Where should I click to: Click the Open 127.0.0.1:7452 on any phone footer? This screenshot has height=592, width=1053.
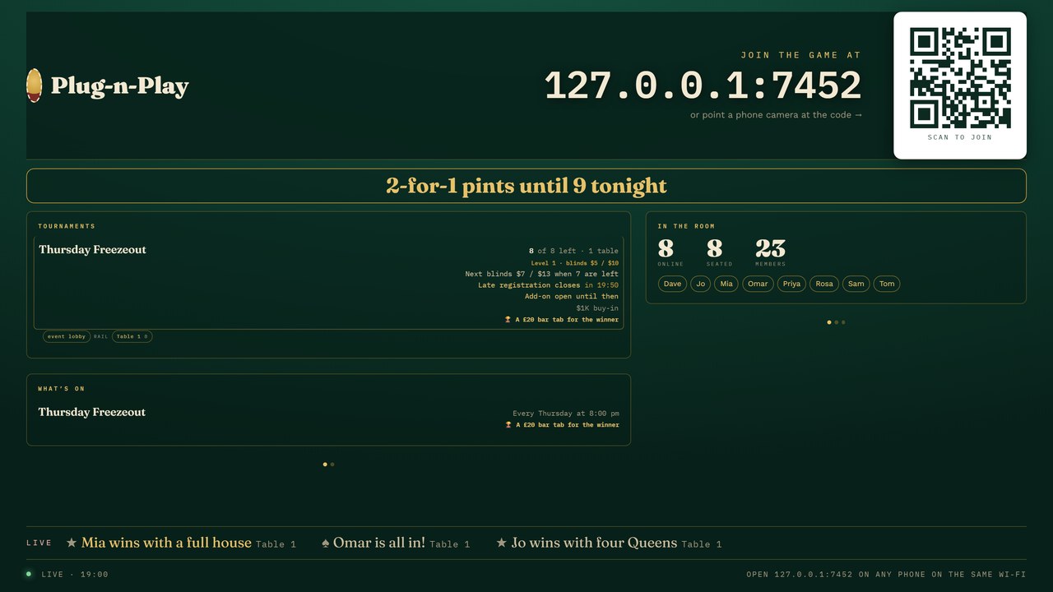pyautogui.click(x=886, y=575)
